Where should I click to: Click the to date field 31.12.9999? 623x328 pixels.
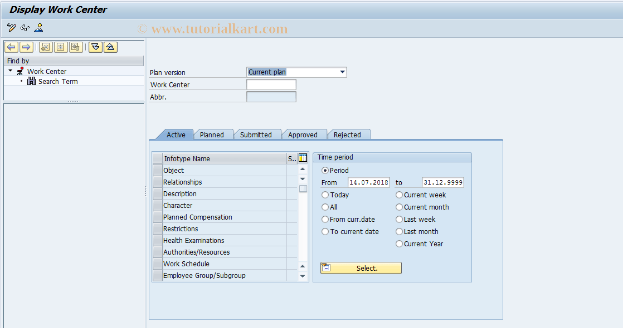click(443, 182)
